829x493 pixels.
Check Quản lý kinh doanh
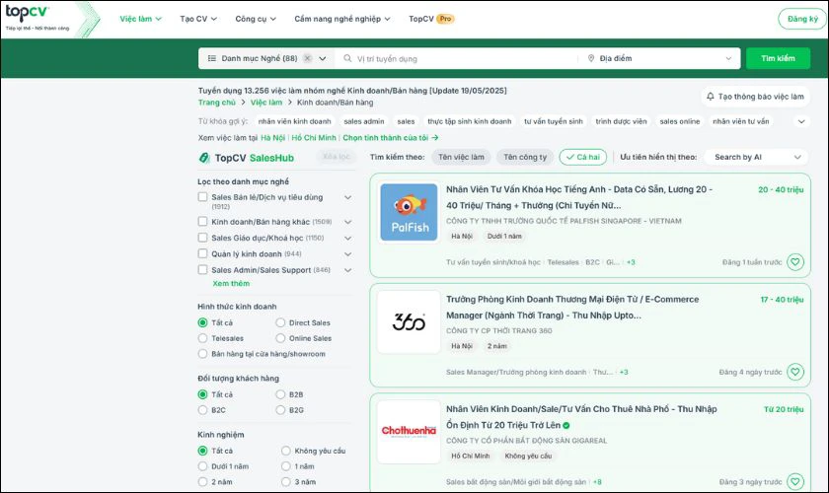pos(202,253)
